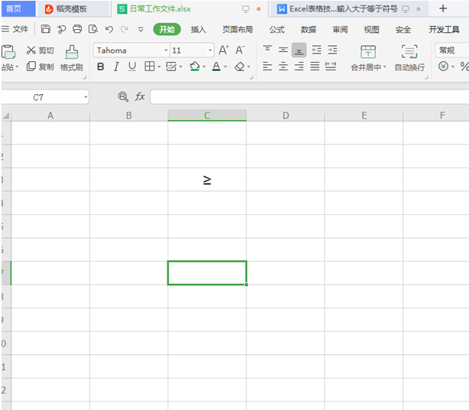The height and width of the screenshot is (410, 469).
Task: Click the percent style icon
Action: pyautogui.click(x=464, y=67)
